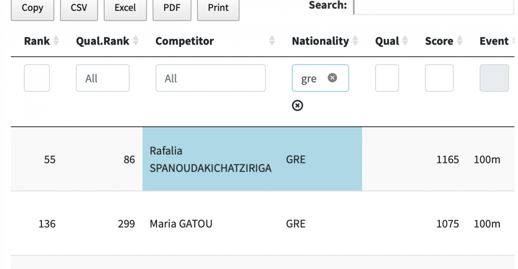Open the Event filter dropdown
Image resolution: width=518 pixels, height=269 pixels.
(x=494, y=78)
